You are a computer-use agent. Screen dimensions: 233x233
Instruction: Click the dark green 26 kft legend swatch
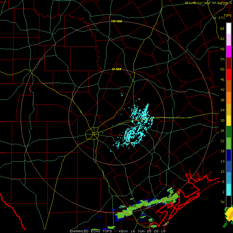tap(229, 132)
